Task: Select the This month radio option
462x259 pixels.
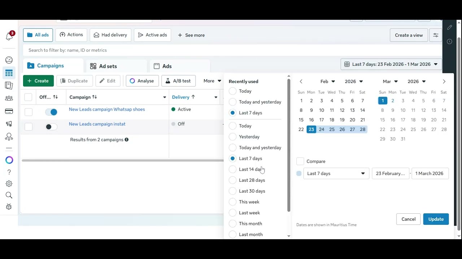Action: pos(232,223)
